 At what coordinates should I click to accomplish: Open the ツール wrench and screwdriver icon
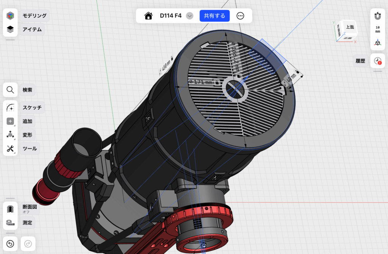click(x=11, y=149)
